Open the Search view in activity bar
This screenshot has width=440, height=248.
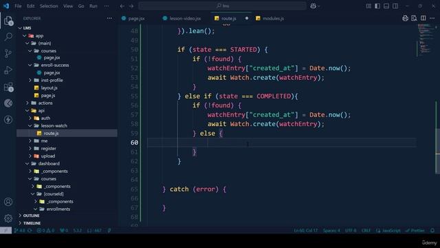click(8, 37)
